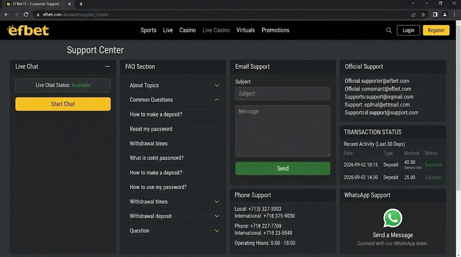Viewport: 461px width, 257px height.
Task: Minimize the Live Chat panel
Action: [x=108, y=66]
